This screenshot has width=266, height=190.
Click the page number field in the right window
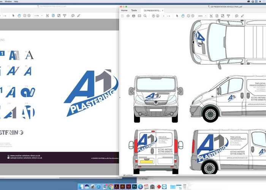click(x=164, y=16)
